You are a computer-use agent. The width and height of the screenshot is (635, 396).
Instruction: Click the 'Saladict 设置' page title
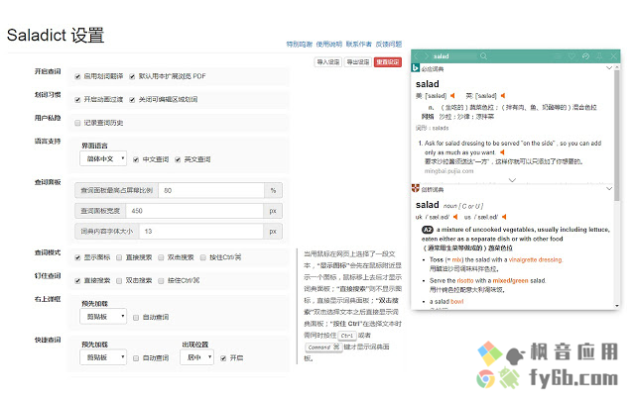[56, 36]
